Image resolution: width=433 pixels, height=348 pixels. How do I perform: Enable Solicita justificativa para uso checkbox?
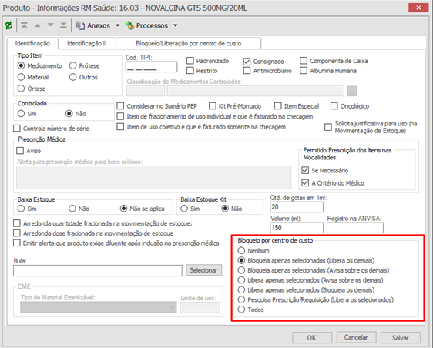tap(328, 127)
